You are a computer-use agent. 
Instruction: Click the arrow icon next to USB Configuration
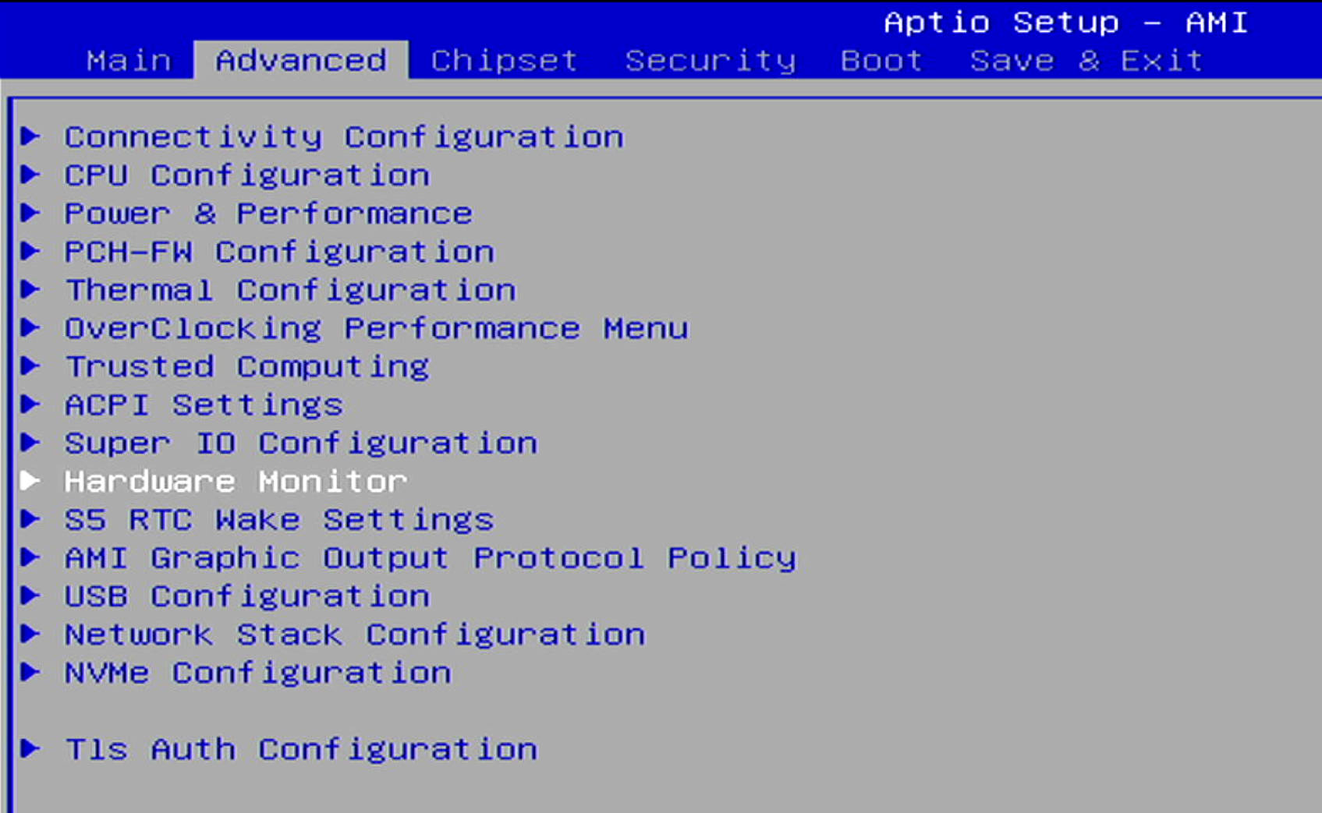pyautogui.click(x=30, y=595)
